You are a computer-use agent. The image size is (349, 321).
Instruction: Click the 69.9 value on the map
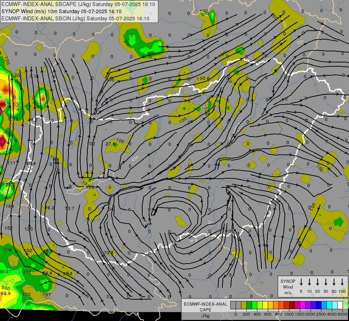6,294
